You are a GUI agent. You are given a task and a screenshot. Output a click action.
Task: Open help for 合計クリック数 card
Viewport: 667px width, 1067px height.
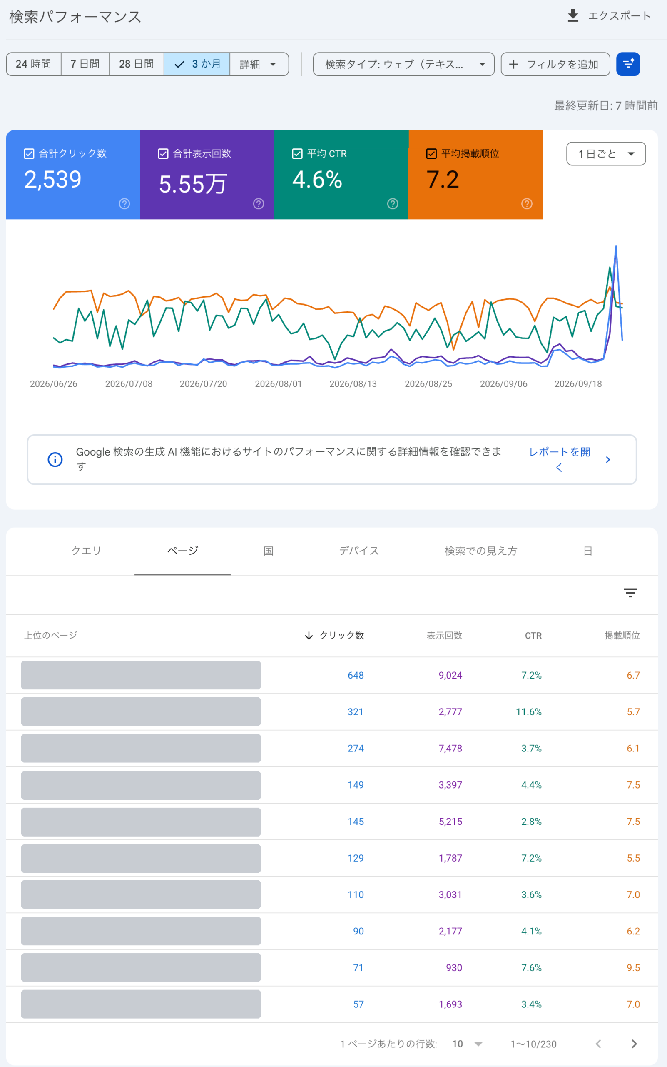(124, 203)
